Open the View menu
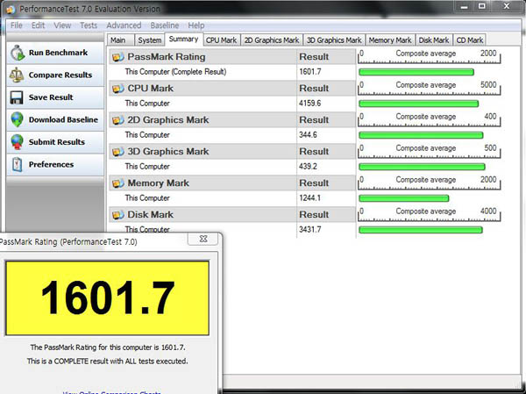This screenshot has width=526, height=394. [62, 25]
